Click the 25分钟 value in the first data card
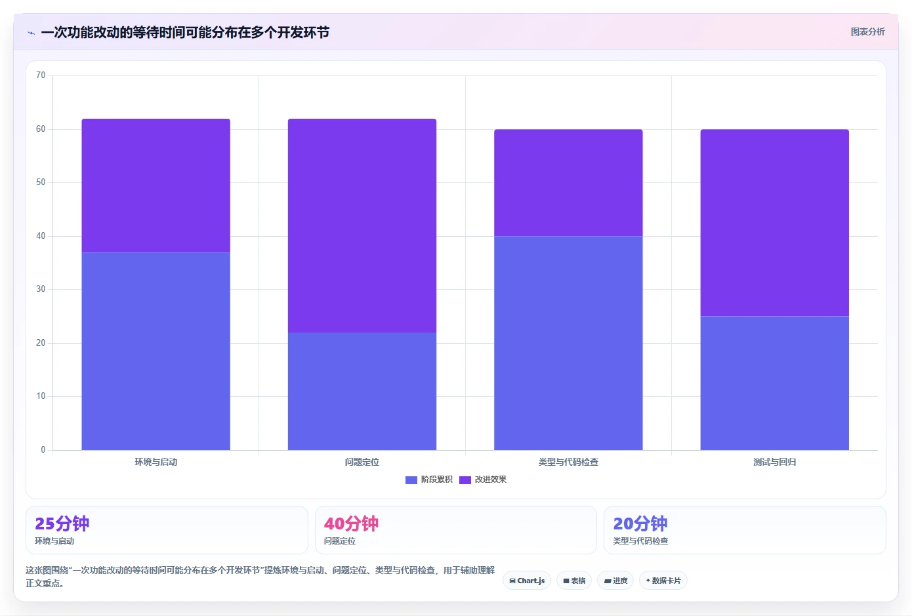This screenshot has width=912, height=616. (62, 524)
